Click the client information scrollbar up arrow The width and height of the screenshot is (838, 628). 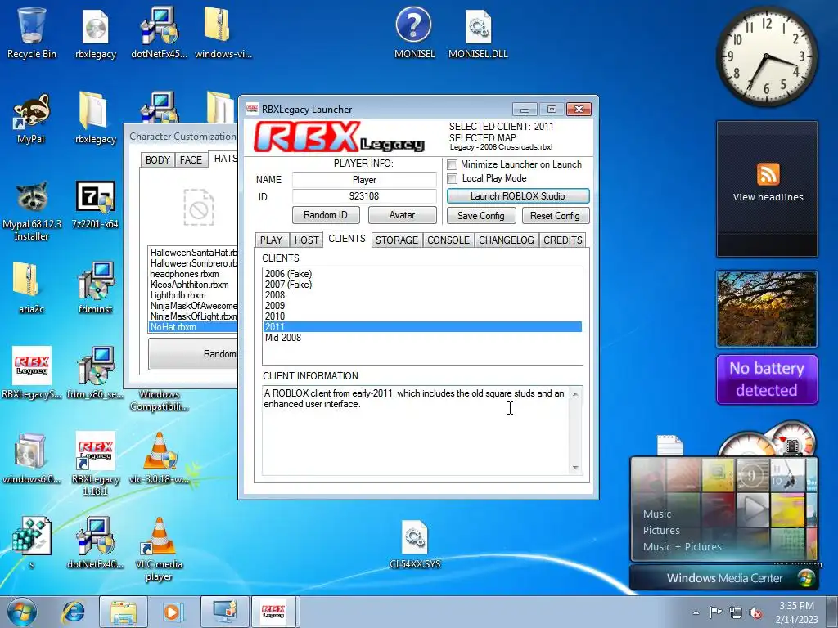tap(575, 394)
